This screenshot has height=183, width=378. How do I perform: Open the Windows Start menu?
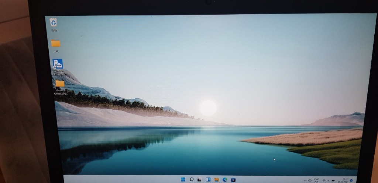click(183, 179)
